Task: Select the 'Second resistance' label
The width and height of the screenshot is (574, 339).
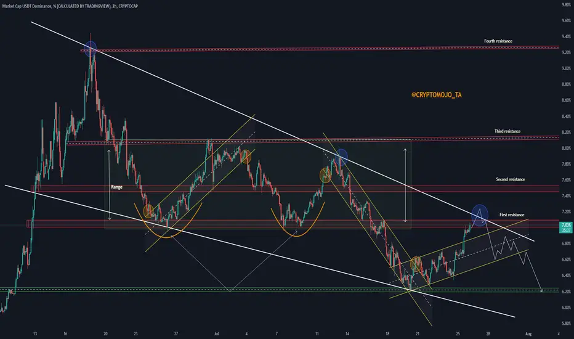Action: 511,179
